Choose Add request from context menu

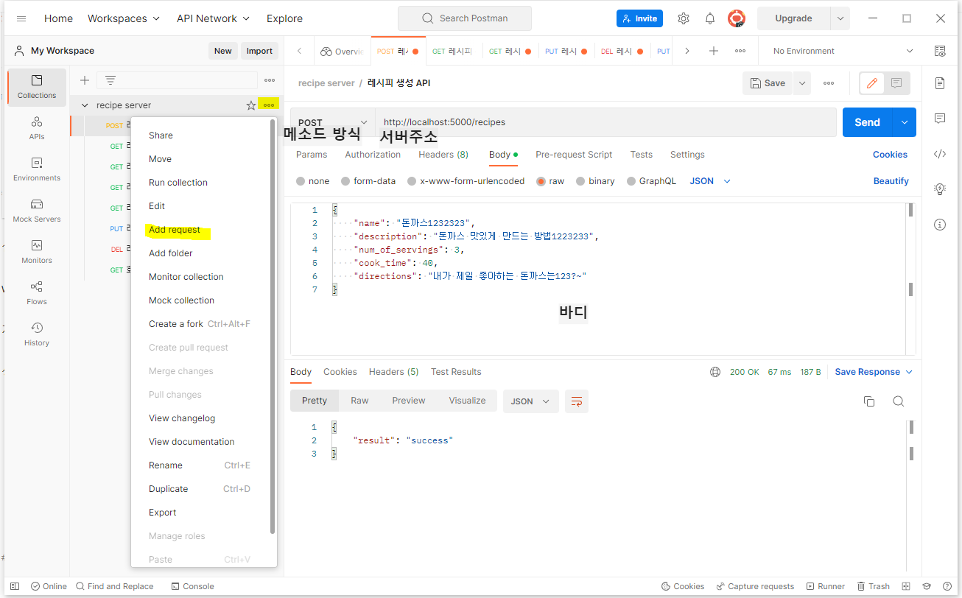pyautogui.click(x=175, y=230)
